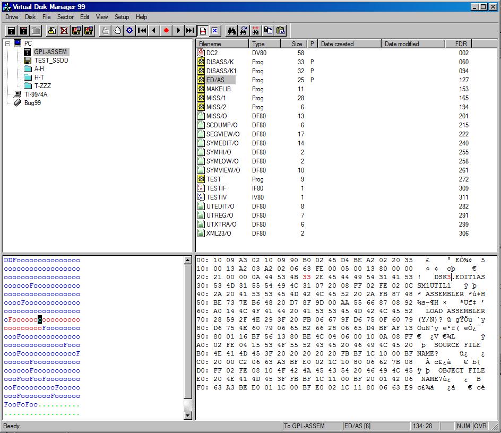This screenshot has width=501, height=433.
Task: Open the Sector menu
Action: click(x=65, y=17)
